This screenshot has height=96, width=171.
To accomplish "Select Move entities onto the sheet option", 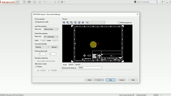I will 36,61.
